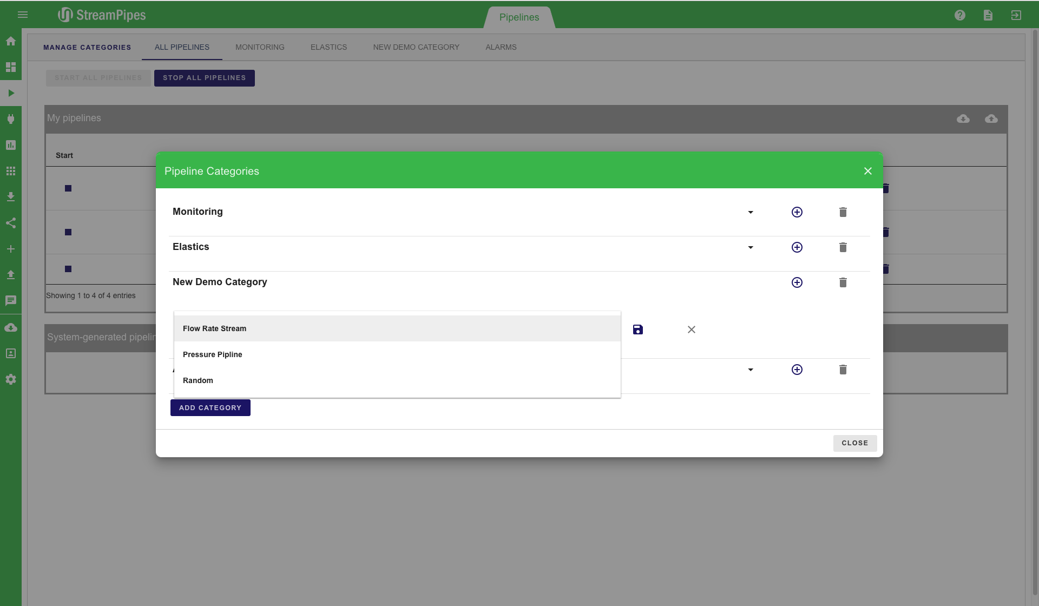1039x606 pixels.
Task: Add a pipeline to the New Demo Category
Action: click(x=797, y=282)
